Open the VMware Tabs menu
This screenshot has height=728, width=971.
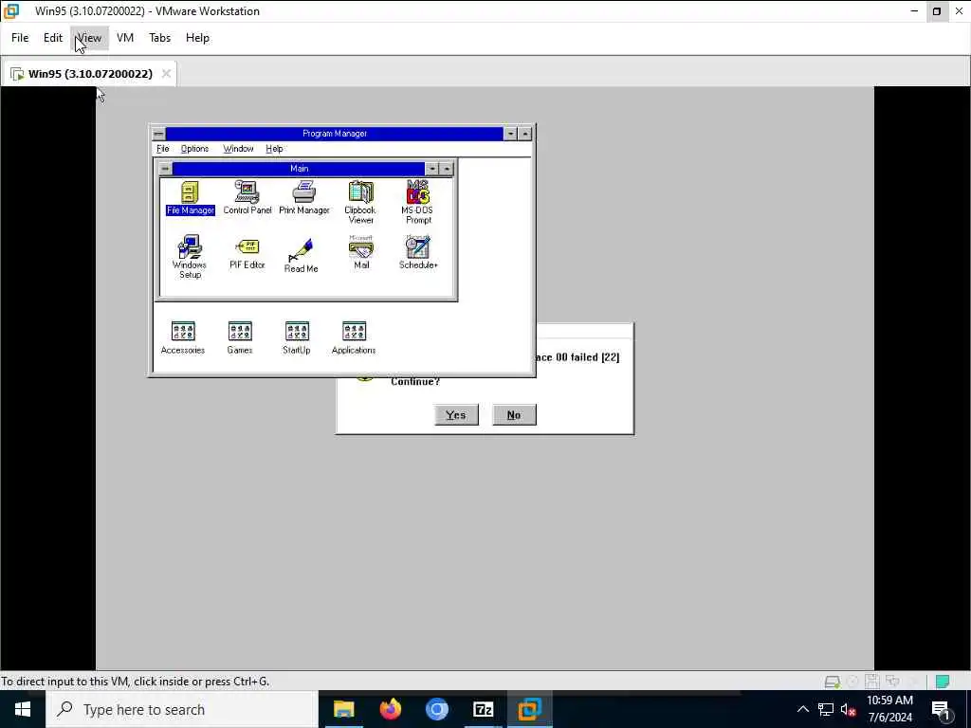click(159, 38)
